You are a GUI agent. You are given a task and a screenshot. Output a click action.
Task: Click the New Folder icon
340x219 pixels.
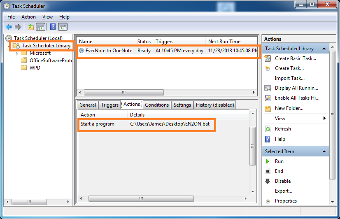[268, 108]
